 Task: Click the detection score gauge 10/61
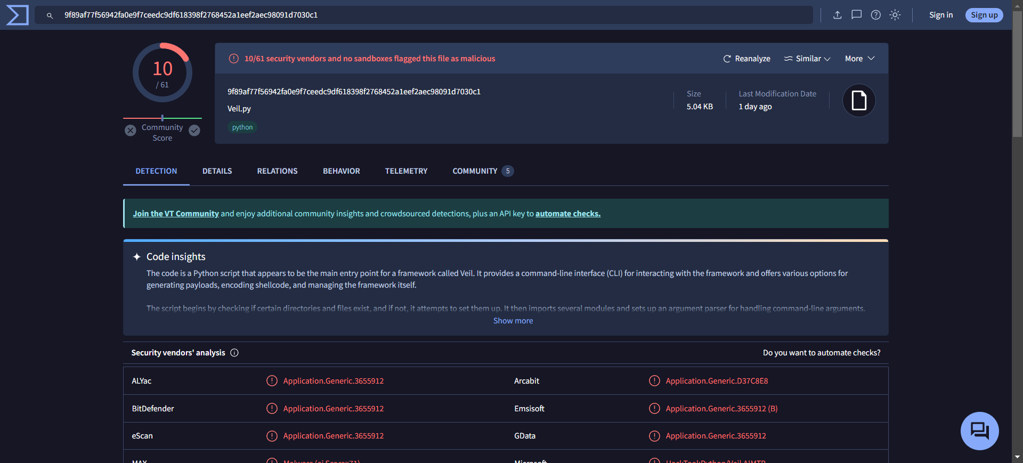click(x=163, y=72)
